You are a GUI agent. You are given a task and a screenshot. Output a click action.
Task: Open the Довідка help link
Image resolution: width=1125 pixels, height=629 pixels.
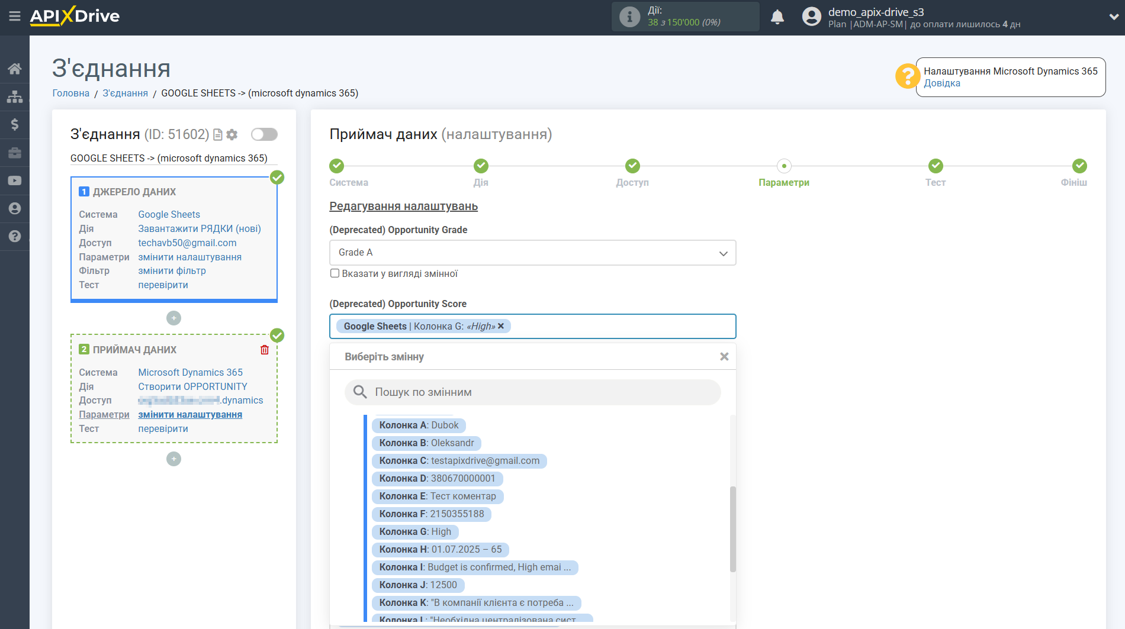941,83
